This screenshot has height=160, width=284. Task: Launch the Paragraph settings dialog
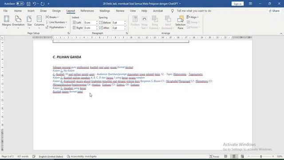(127, 33)
